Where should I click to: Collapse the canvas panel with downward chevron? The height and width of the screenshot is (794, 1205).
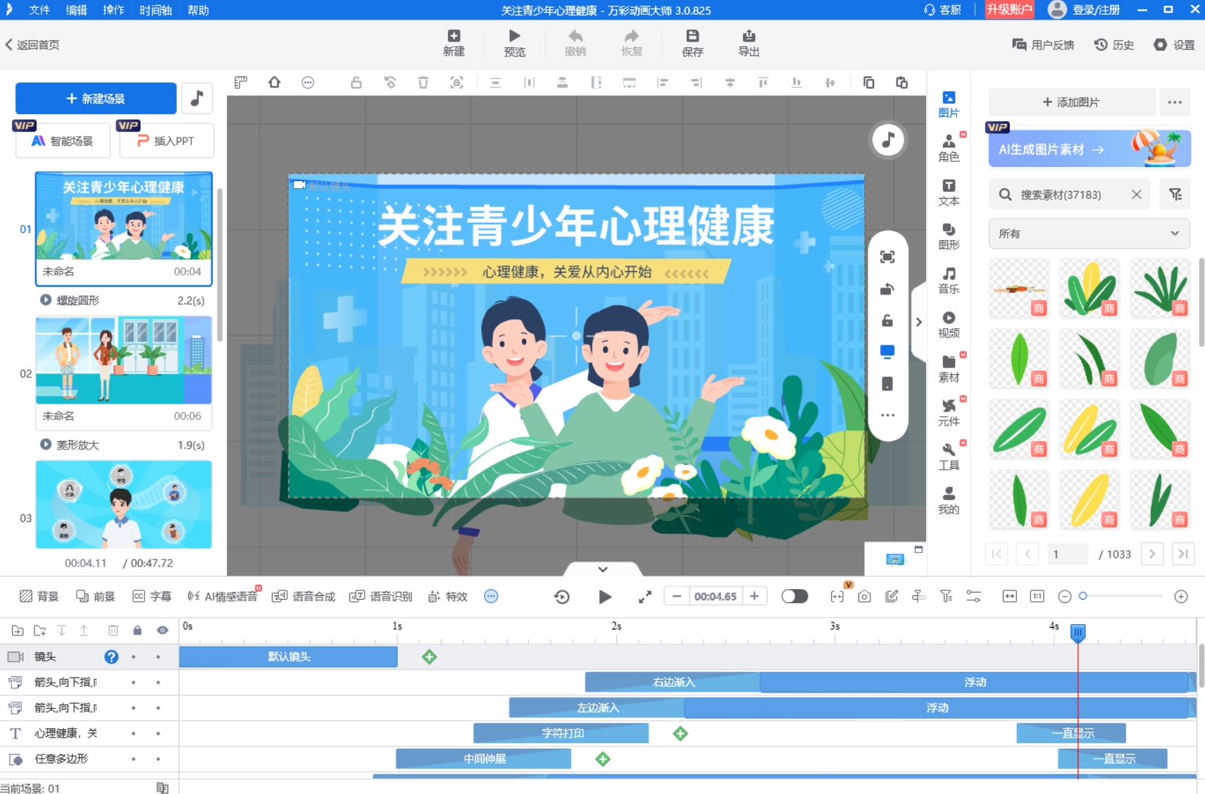[604, 568]
